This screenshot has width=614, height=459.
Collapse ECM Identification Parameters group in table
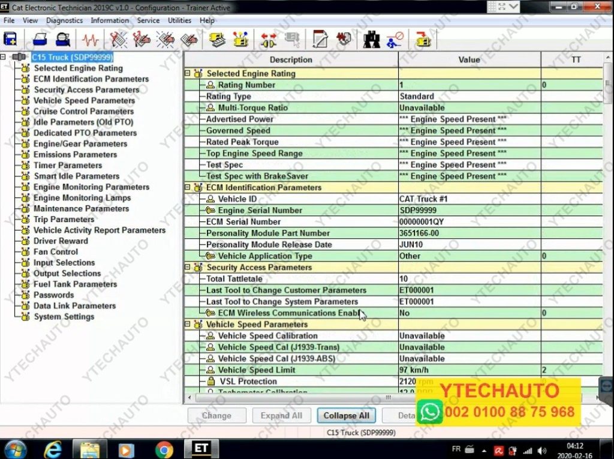[x=187, y=187]
